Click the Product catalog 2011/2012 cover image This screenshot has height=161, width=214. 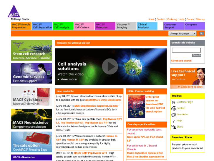[x=136, y=107]
